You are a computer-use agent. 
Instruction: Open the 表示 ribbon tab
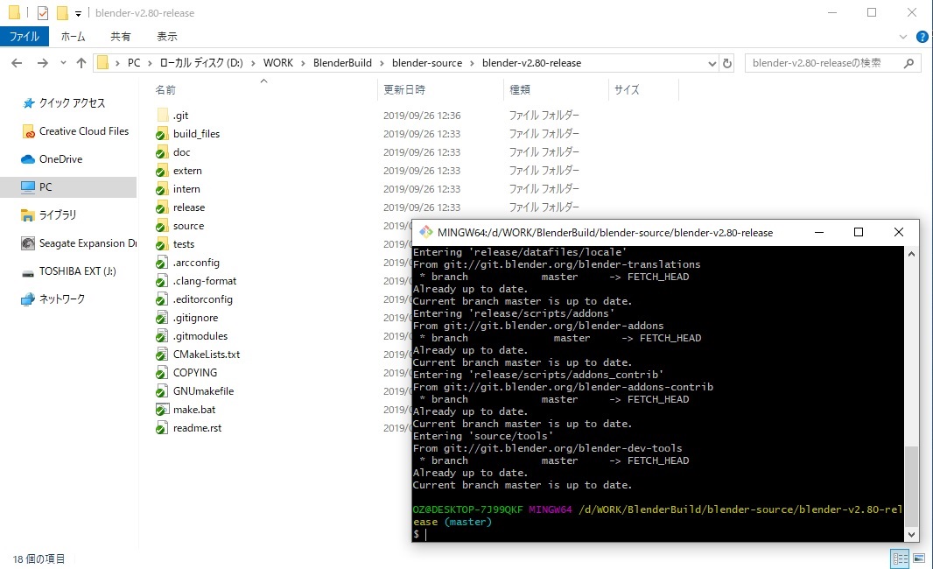pyautogui.click(x=166, y=36)
